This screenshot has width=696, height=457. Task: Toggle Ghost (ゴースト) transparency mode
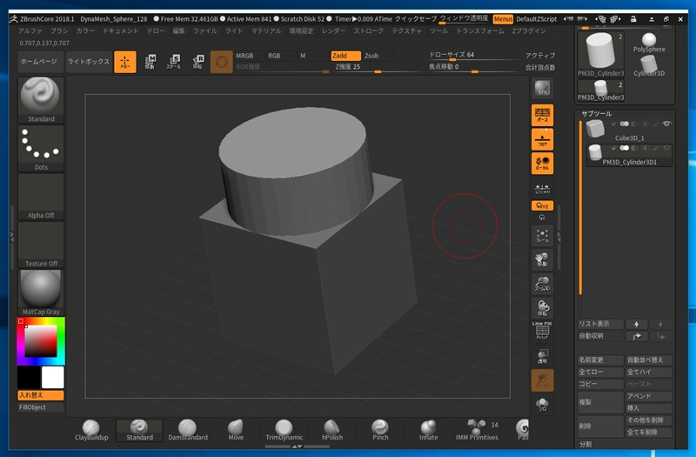542,380
